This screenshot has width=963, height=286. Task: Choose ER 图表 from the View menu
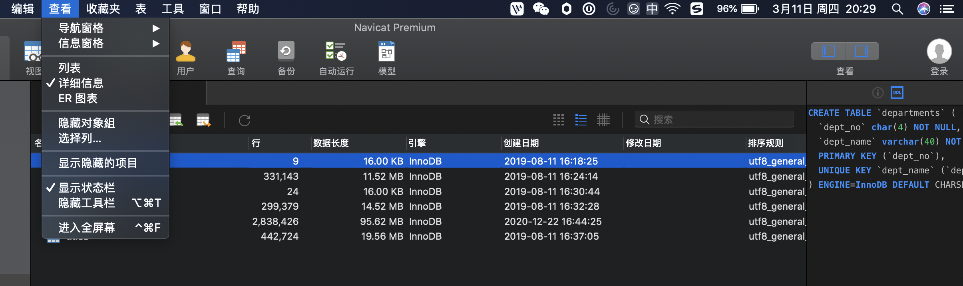click(78, 98)
